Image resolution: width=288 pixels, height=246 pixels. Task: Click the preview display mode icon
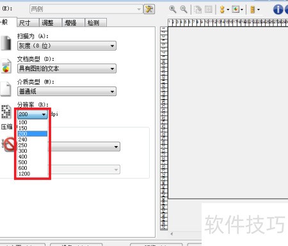point(236,10)
